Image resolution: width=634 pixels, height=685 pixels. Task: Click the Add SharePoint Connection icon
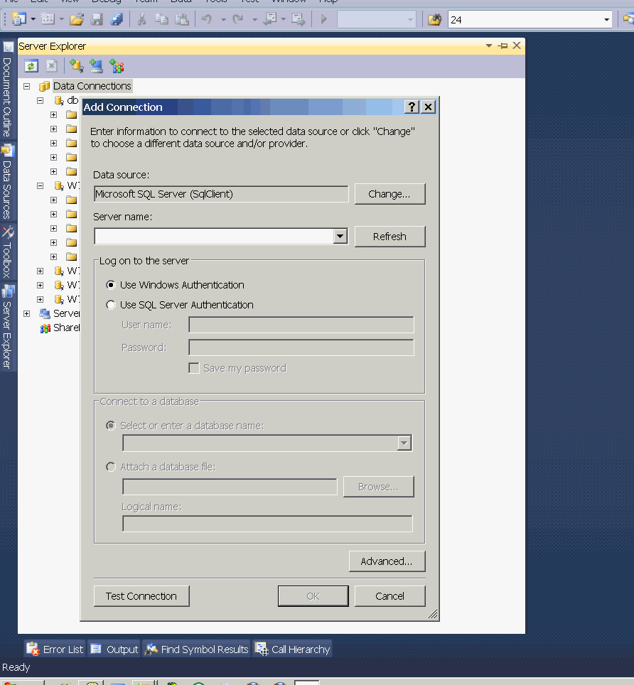[x=117, y=66]
